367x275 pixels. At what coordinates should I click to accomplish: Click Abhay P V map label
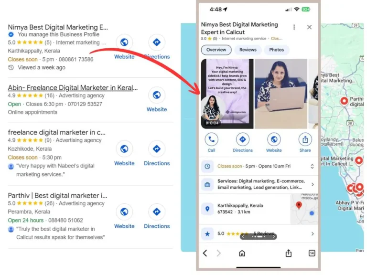point(350,206)
